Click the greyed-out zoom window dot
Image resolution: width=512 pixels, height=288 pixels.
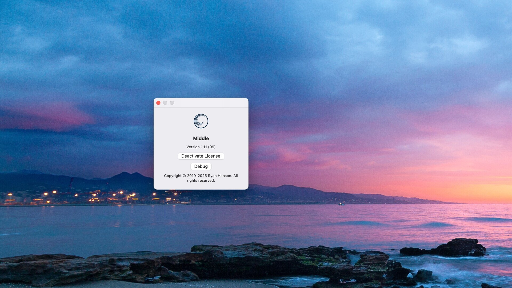click(172, 103)
